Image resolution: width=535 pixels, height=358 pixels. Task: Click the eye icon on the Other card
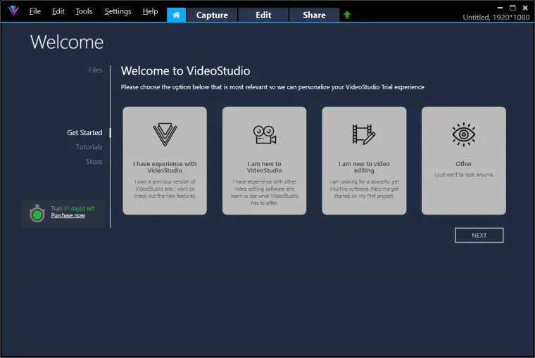[464, 134]
